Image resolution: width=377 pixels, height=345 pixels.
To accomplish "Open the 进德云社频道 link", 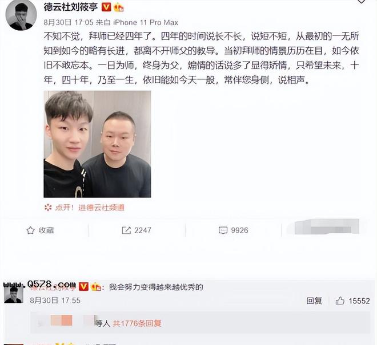I will [x=101, y=208].
